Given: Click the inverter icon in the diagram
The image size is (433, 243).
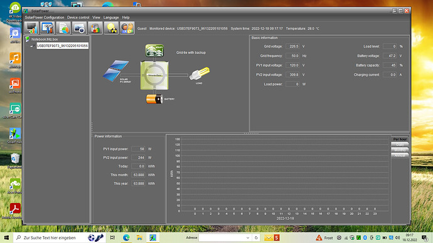Looking at the screenshot, I should point(154,75).
